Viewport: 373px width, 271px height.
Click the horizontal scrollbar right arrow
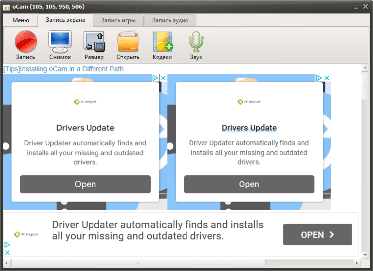point(357,263)
